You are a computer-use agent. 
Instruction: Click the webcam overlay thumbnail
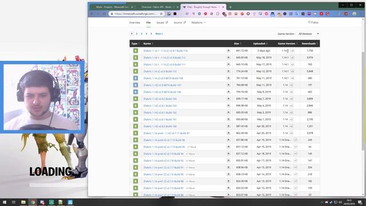point(42,97)
